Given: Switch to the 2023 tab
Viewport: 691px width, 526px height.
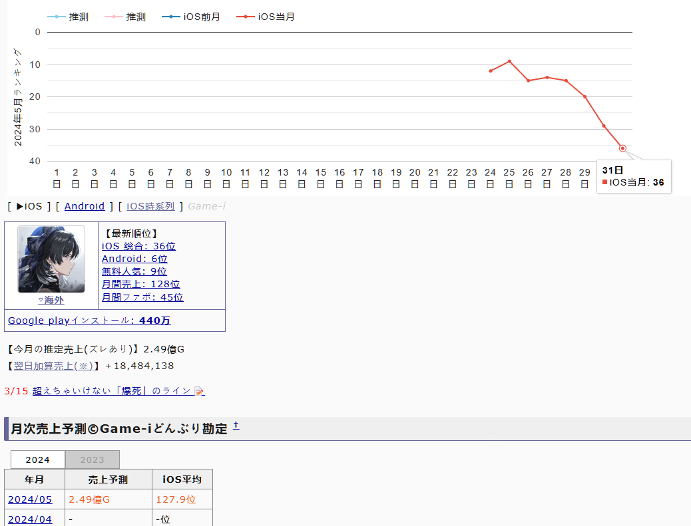Looking at the screenshot, I should point(92,460).
